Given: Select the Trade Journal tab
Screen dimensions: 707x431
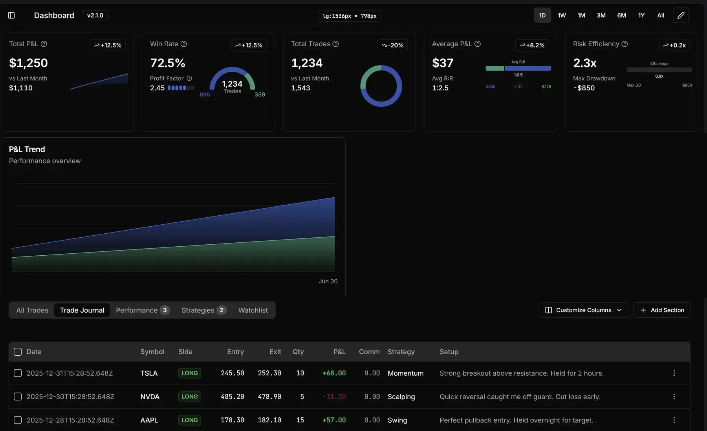Looking at the screenshot, I should point(82,310).
